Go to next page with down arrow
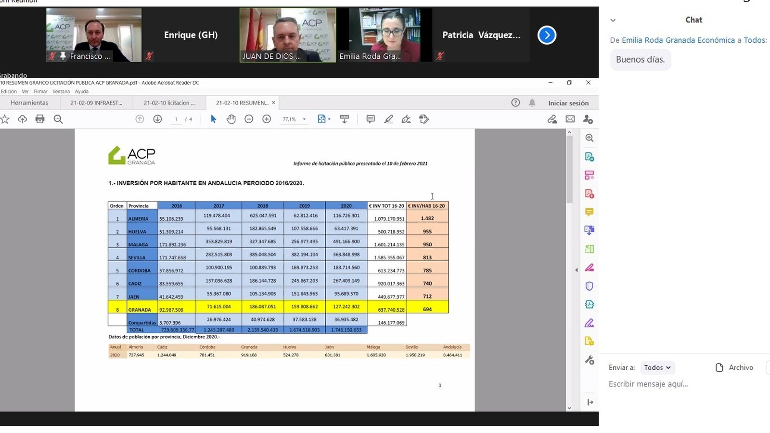This screenshot has width=770, height=433. 157,119
